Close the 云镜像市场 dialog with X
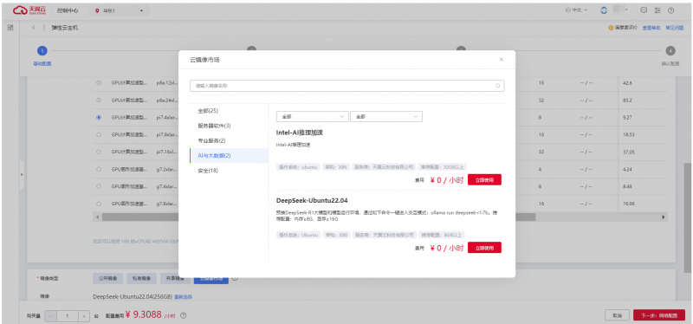This screenshot has height=324, width=693. pyautogui.click(x=502, y=59)
